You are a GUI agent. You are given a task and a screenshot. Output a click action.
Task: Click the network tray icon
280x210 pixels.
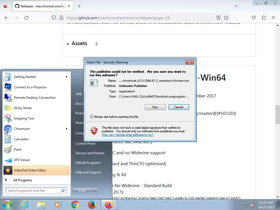[x=246, y=205]
